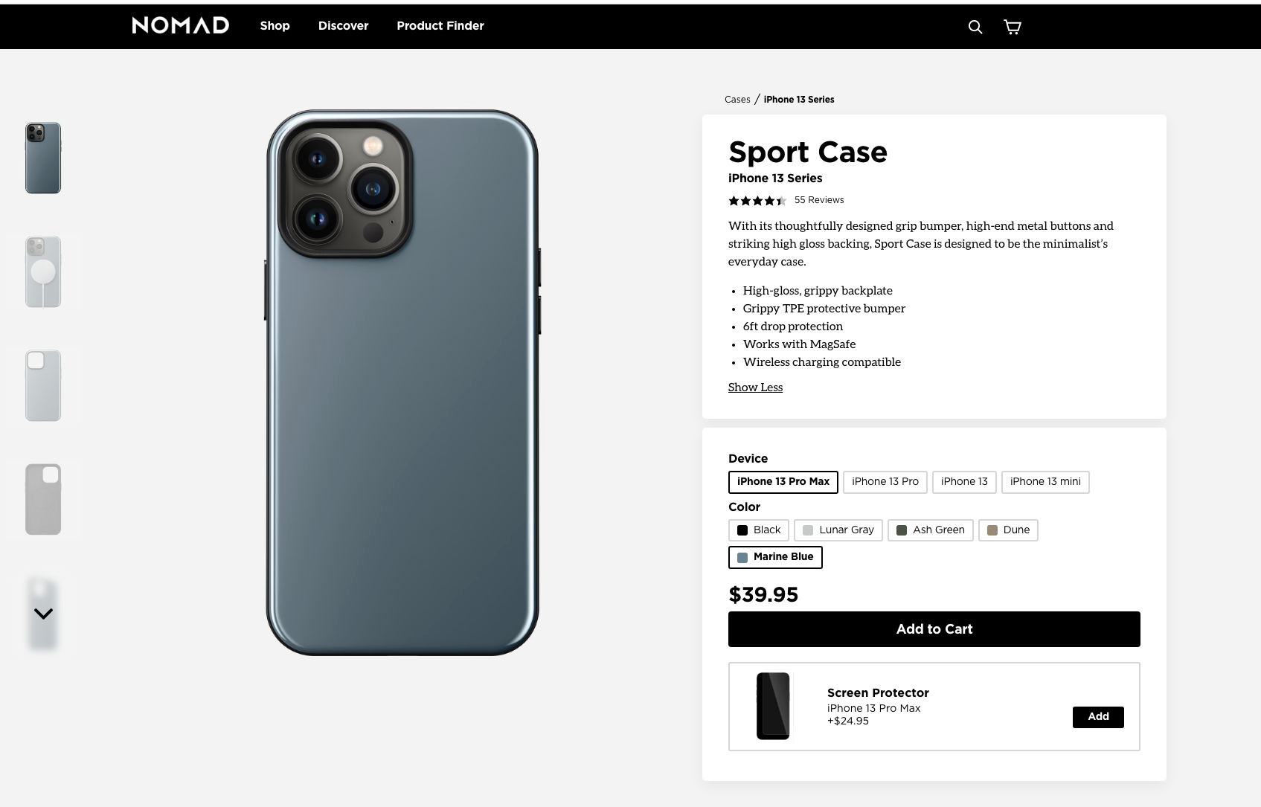The image size is (1261, 807).
Task: Open the Discover menu
Action: click(343, 26)
